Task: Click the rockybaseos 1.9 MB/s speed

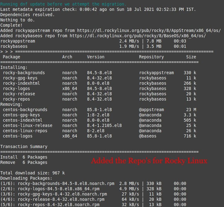Action: pos(129,47)
